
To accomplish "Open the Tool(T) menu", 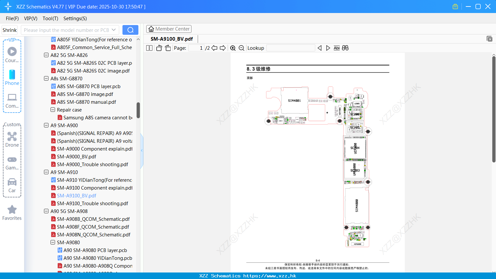I will point(50,19).
